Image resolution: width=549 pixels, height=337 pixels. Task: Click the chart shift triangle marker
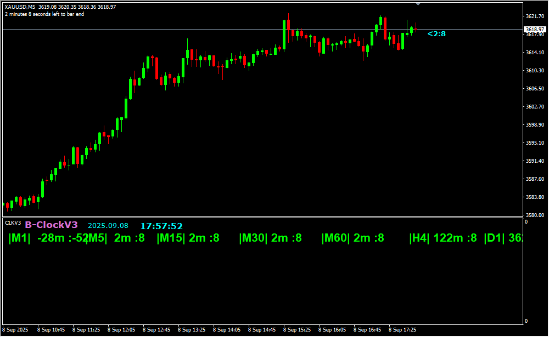[x=418, y=4]
